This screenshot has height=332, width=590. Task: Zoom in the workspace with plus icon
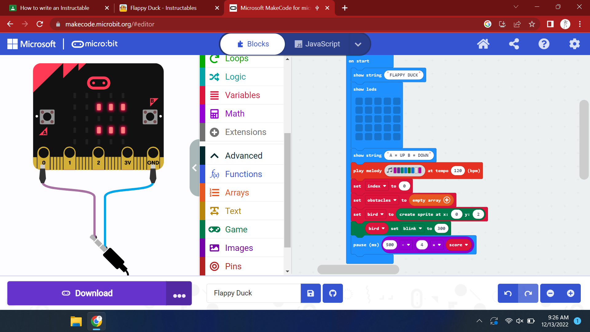tap(570, 293)
